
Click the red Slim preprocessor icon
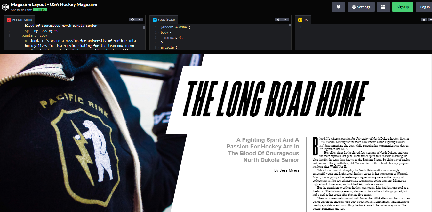point(9,19)
